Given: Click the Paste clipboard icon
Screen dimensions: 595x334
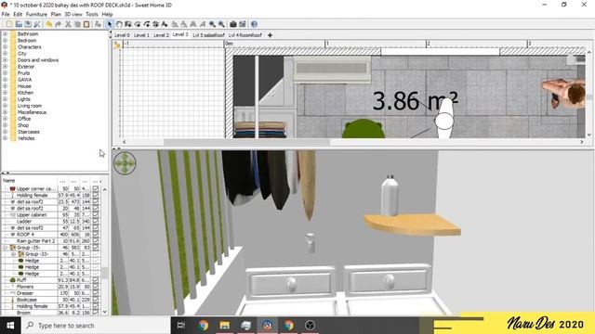Looking at the screenshot, I should pyautogui.click(x=86, y=24).
